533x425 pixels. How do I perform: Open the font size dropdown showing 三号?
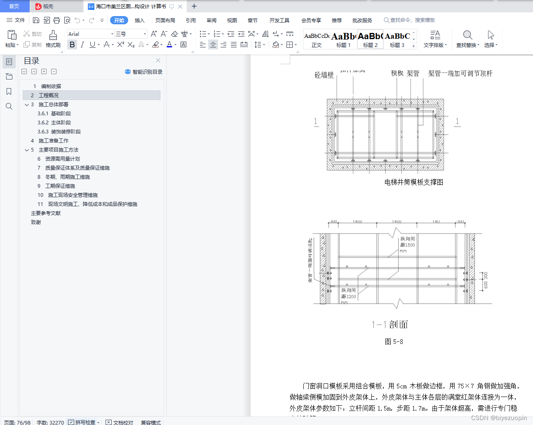click(x=145, y=34)
